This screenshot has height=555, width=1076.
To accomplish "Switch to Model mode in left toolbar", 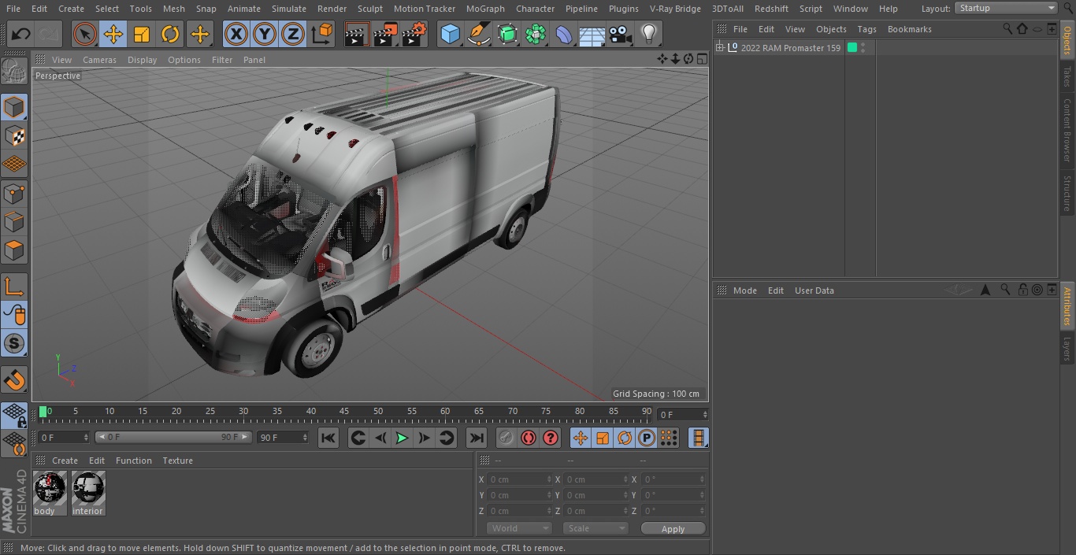I will pos(14,107).
